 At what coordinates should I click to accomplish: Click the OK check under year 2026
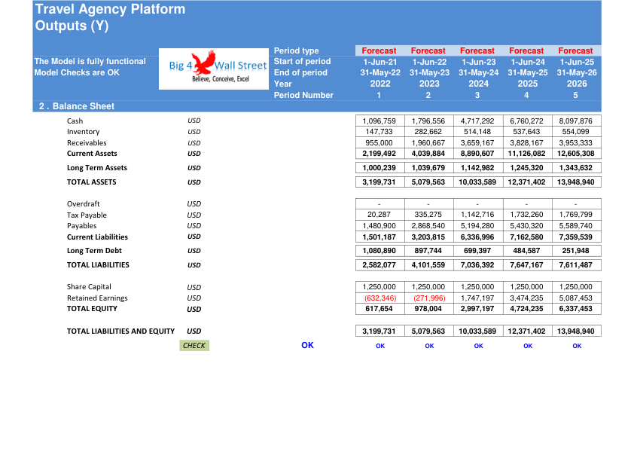coord(577,346)
